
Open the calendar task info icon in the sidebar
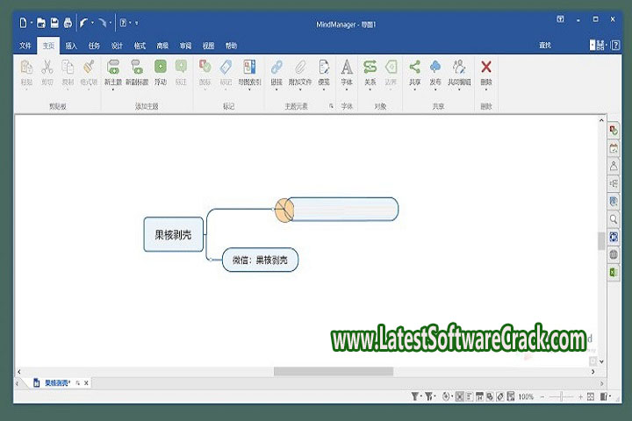coord(614,148)
